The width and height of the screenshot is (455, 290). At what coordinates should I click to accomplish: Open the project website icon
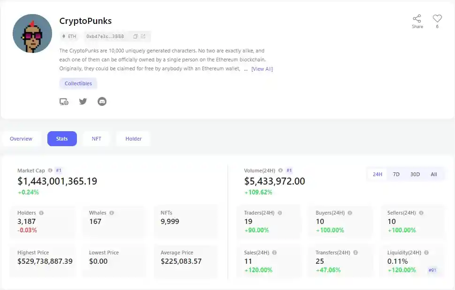tap(64, 101)
